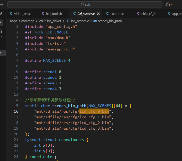Click the "app_config.h" include string

[61, 27]
